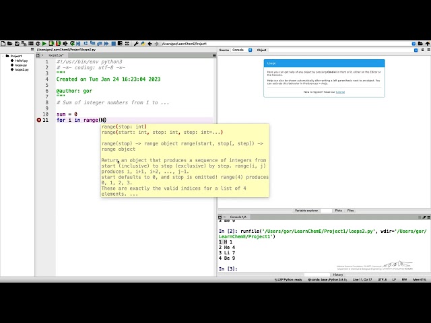Viewport: 431px width, 323px height.
Task: Click Change to parent directory up arrow
Action: coord(428,43)
